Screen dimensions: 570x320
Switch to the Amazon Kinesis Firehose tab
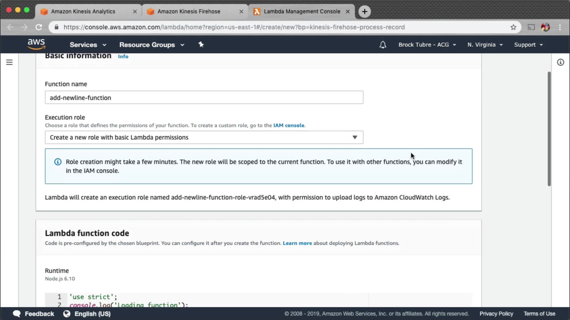(189, 11)
